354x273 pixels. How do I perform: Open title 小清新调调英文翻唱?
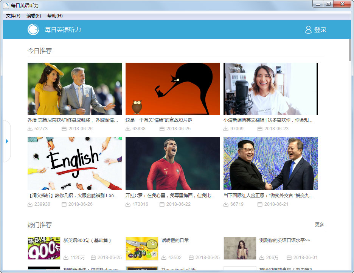coord(268,120)
